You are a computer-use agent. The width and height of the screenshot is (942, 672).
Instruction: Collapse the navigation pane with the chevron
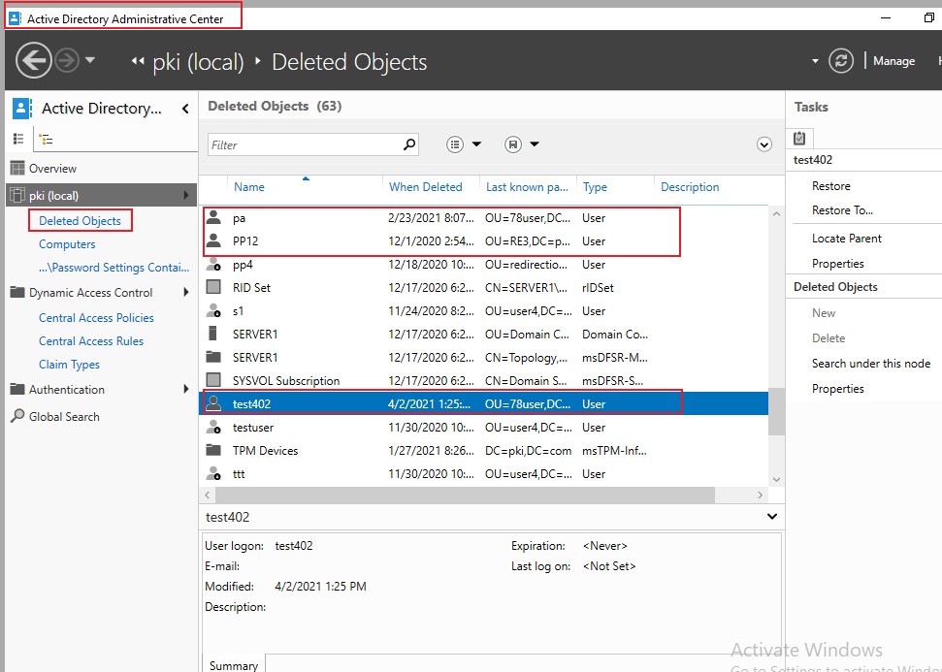pyautogui.click(x=185, y=109)
